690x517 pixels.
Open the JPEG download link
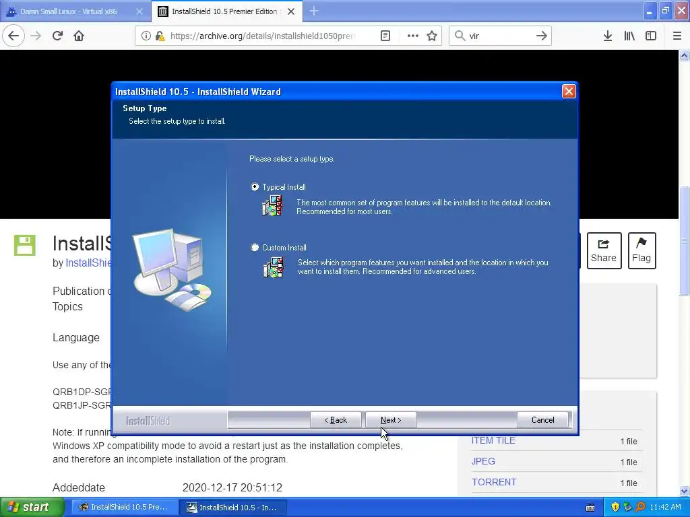tap(483, 461)
